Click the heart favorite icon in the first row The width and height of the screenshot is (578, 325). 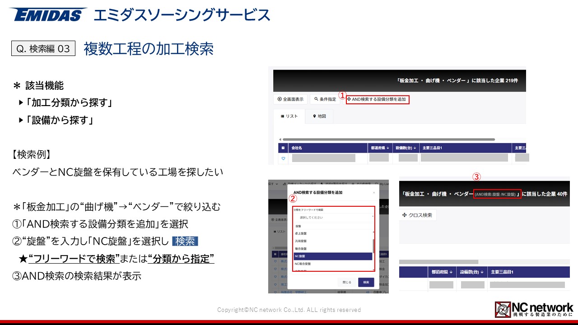pyautogui.click(x=284, y=158)
